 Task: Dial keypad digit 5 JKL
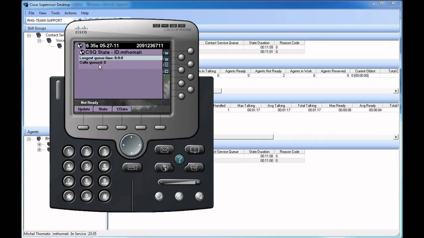(x=87, y=167)
